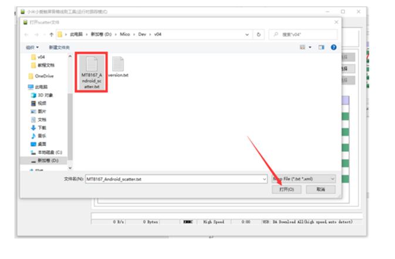This screenshot has width=395, height=259.
Task: Click the search v04 box
Action: pos(303,35)
